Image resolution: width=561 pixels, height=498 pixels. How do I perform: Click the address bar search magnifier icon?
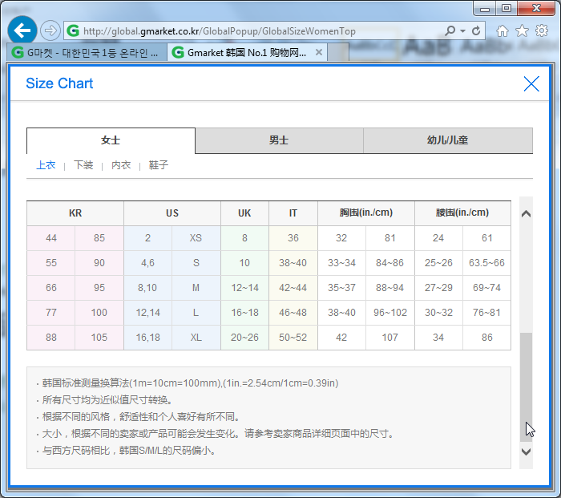point(450,30)
